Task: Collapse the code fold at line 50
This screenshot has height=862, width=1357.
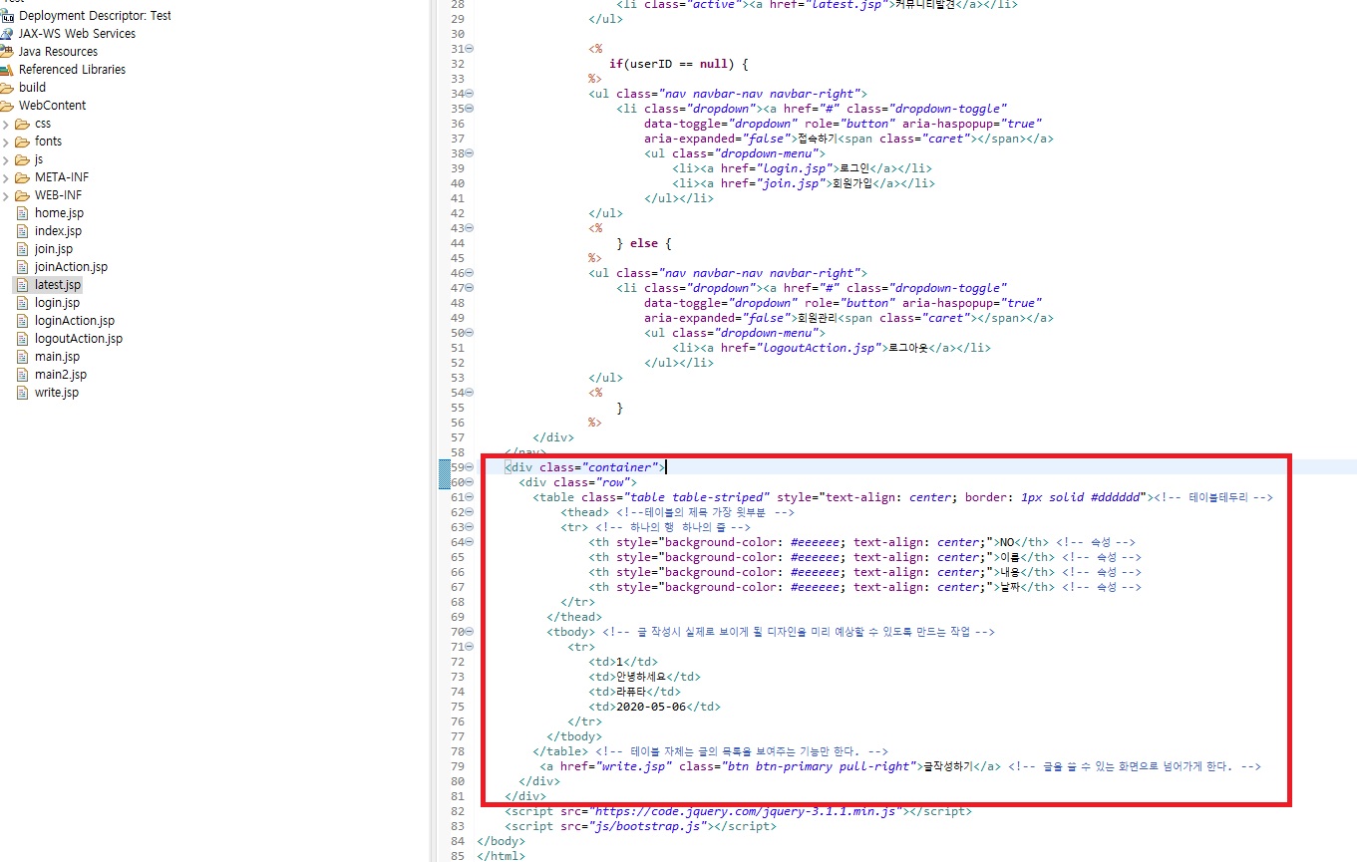Action: pos(470,333)
